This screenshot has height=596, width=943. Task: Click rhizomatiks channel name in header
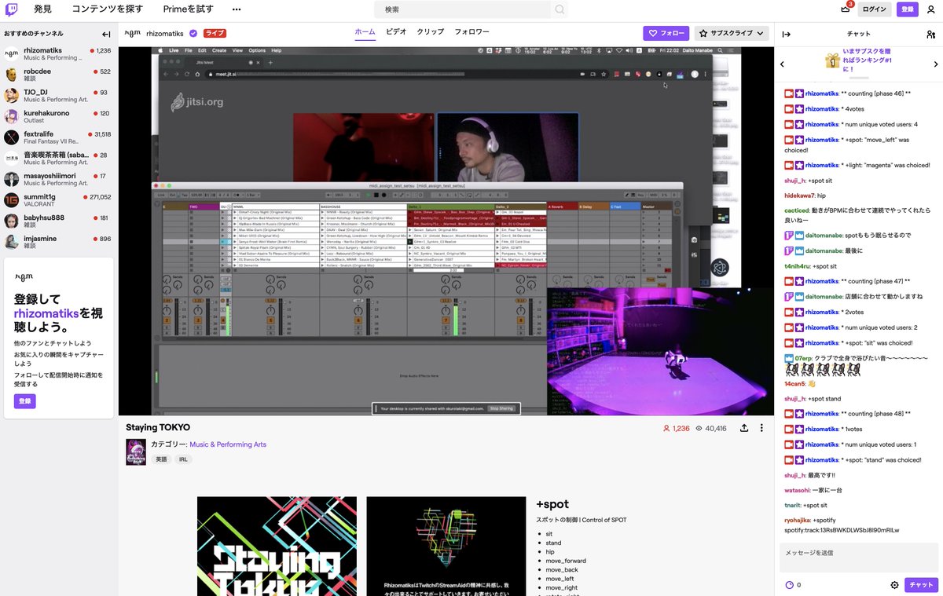coord(166,34)
